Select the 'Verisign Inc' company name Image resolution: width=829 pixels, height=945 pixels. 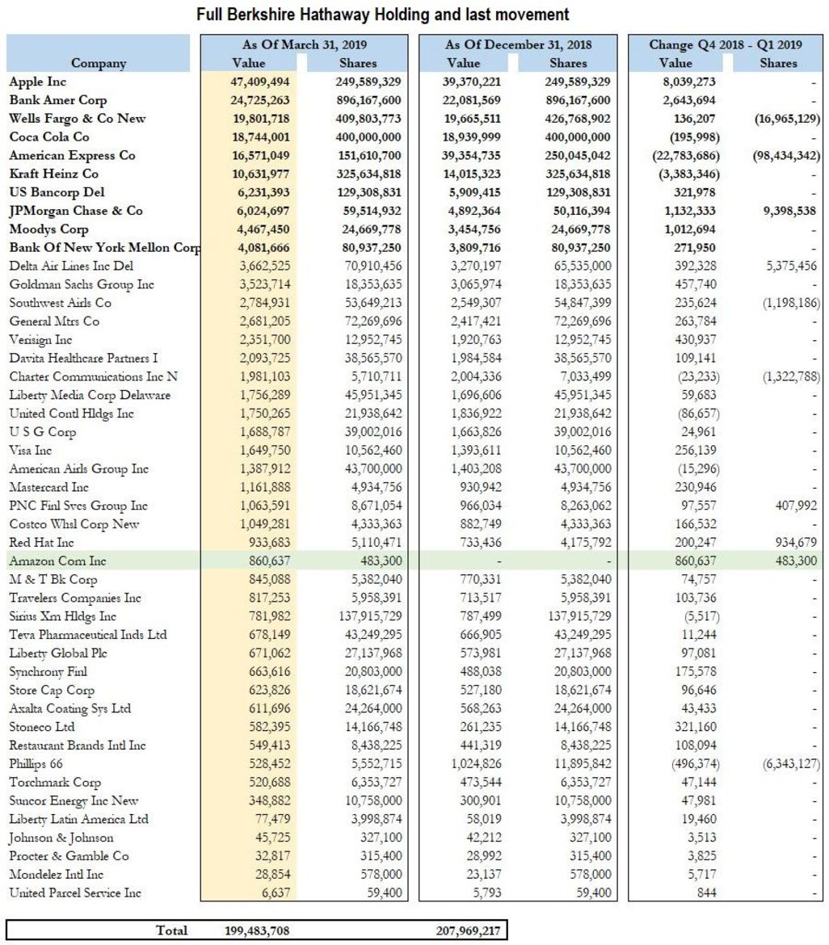40,340
